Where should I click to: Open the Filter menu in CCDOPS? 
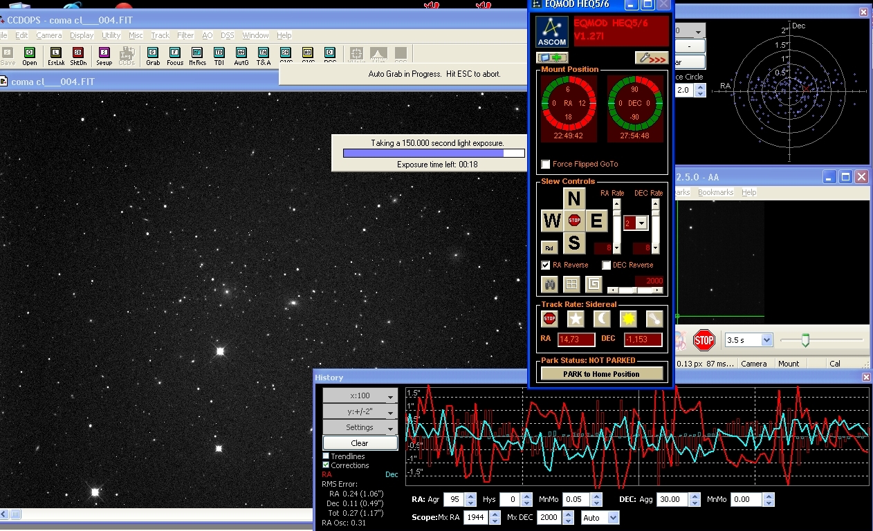pos(185,35)
